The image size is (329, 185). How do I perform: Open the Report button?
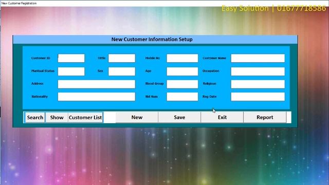pos(265,117)
